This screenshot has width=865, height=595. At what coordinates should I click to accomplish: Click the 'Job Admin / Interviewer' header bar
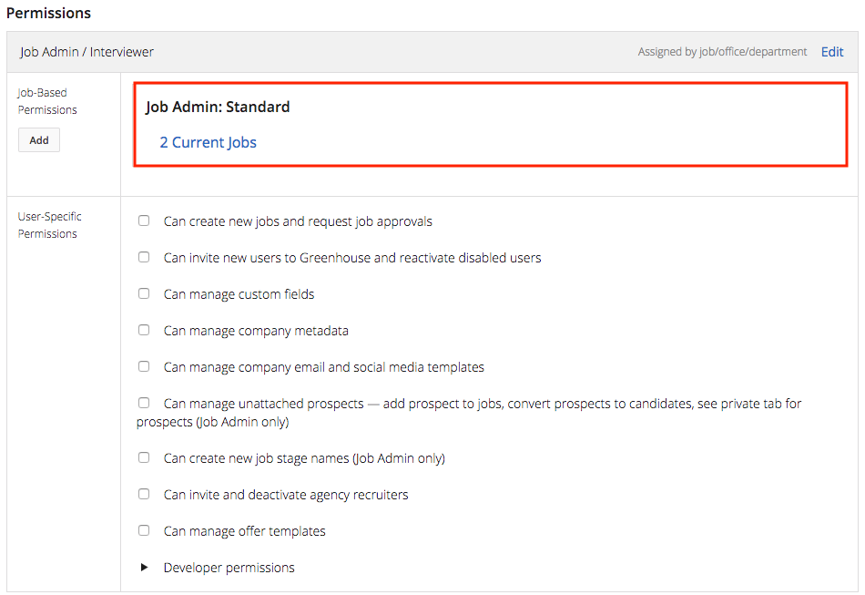[86, 52]
